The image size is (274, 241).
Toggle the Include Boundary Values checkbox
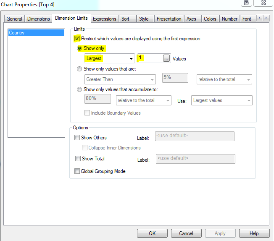(x=87, y=113)
